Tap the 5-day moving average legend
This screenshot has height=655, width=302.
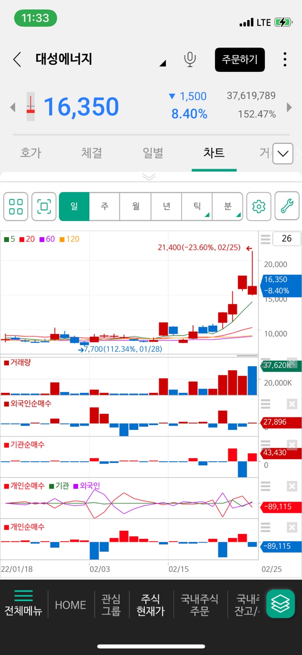[10, 239]
